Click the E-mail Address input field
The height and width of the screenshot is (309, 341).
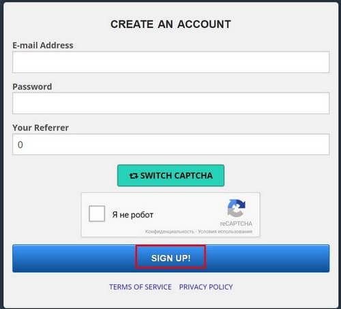170,62
